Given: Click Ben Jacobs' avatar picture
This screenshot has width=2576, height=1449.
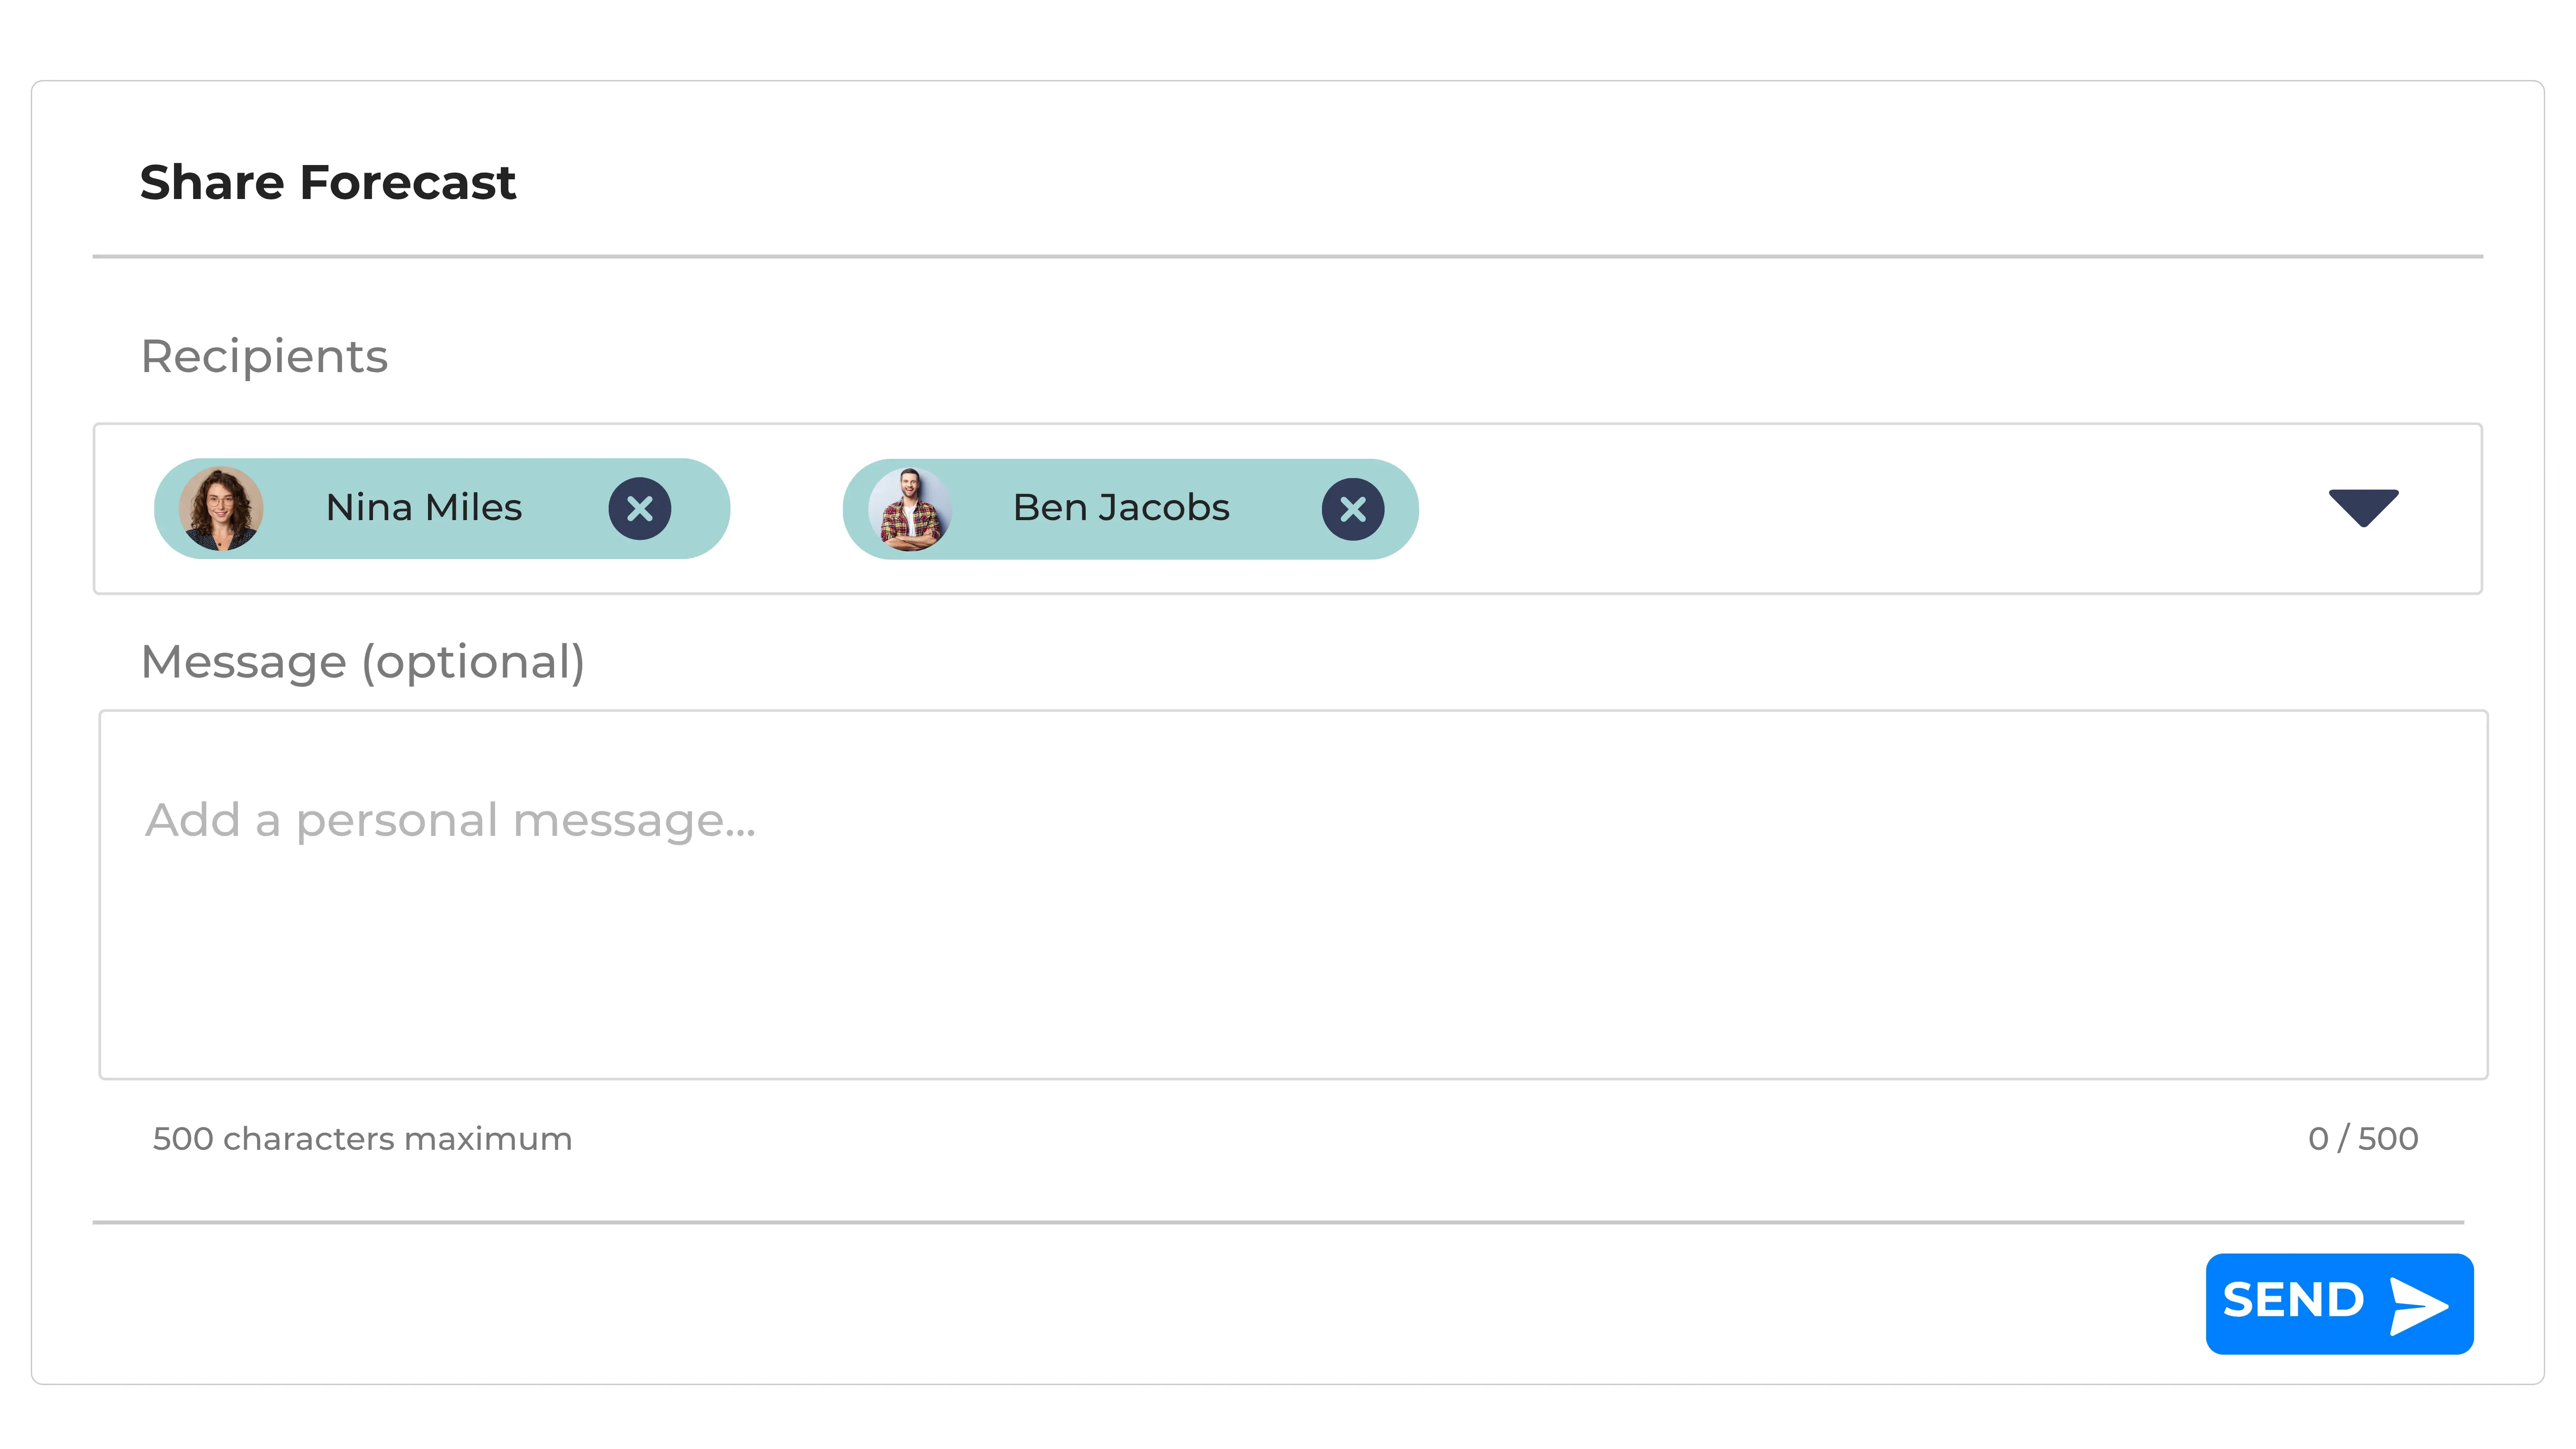Looking at the screenshot, I should [909, 509].
